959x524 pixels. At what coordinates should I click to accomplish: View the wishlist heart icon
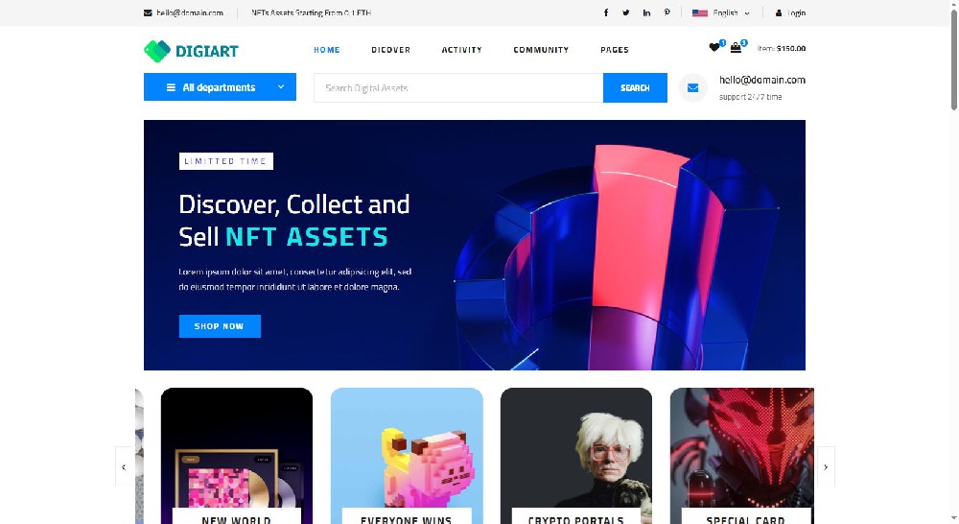coord(713,48)
